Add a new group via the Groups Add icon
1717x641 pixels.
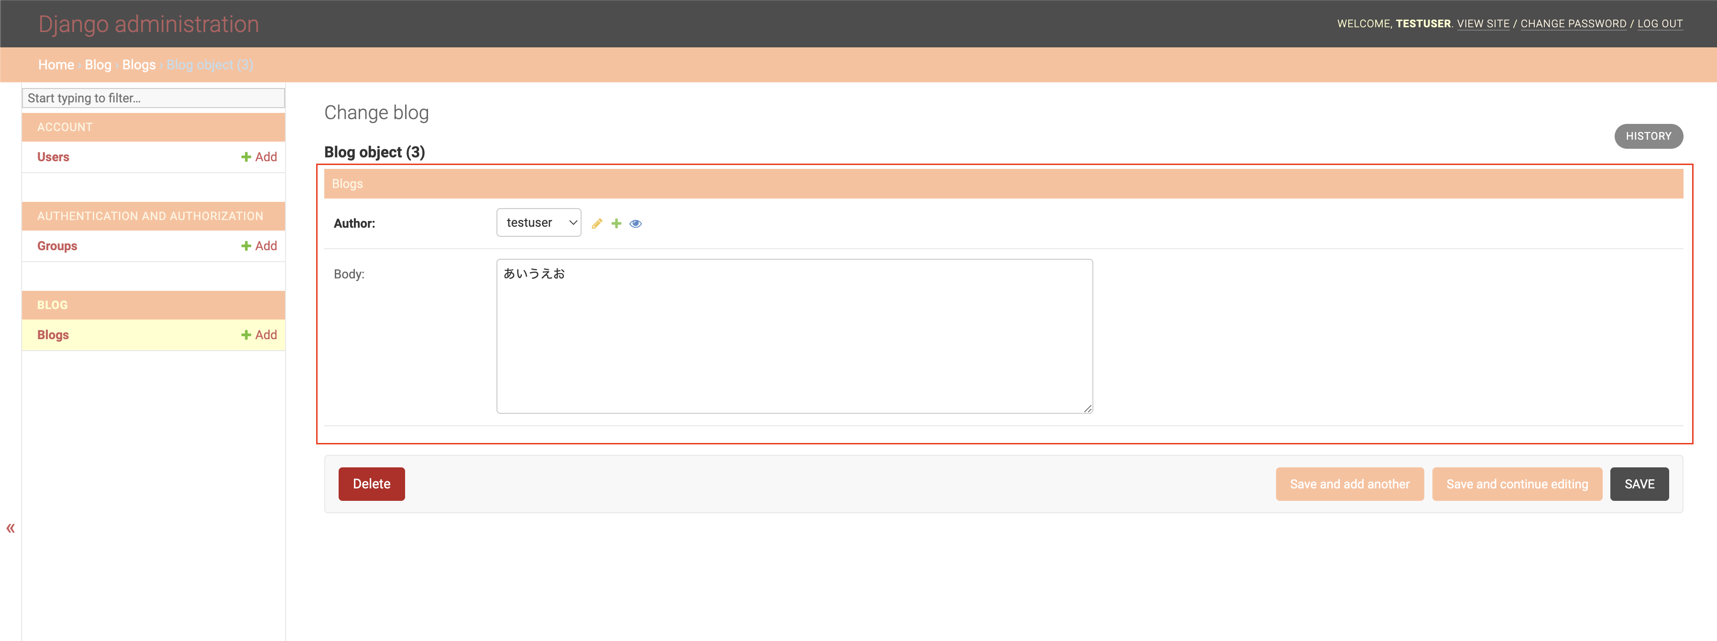259,245
